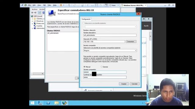Enter full screen mode via VMware toolbar icon
The image size is (195, 109).
(97, 5)
